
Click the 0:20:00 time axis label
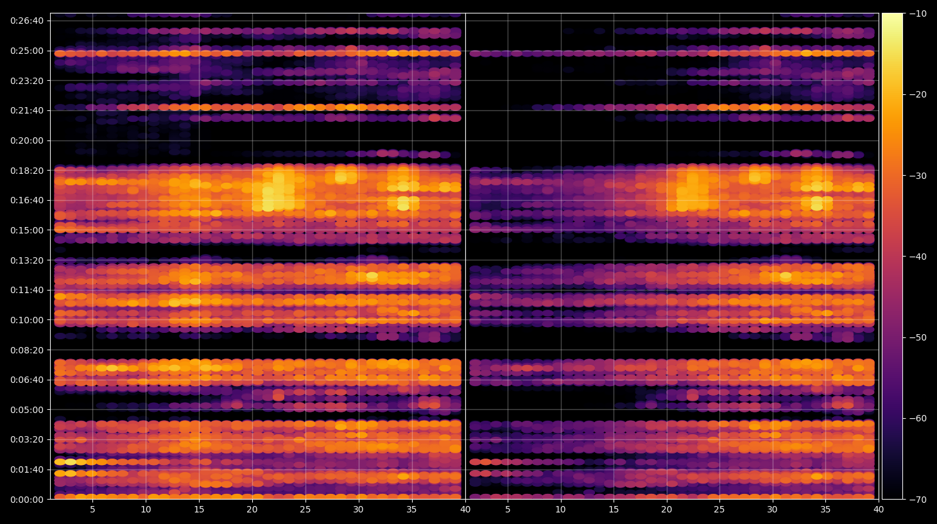[x=27, y=140]
